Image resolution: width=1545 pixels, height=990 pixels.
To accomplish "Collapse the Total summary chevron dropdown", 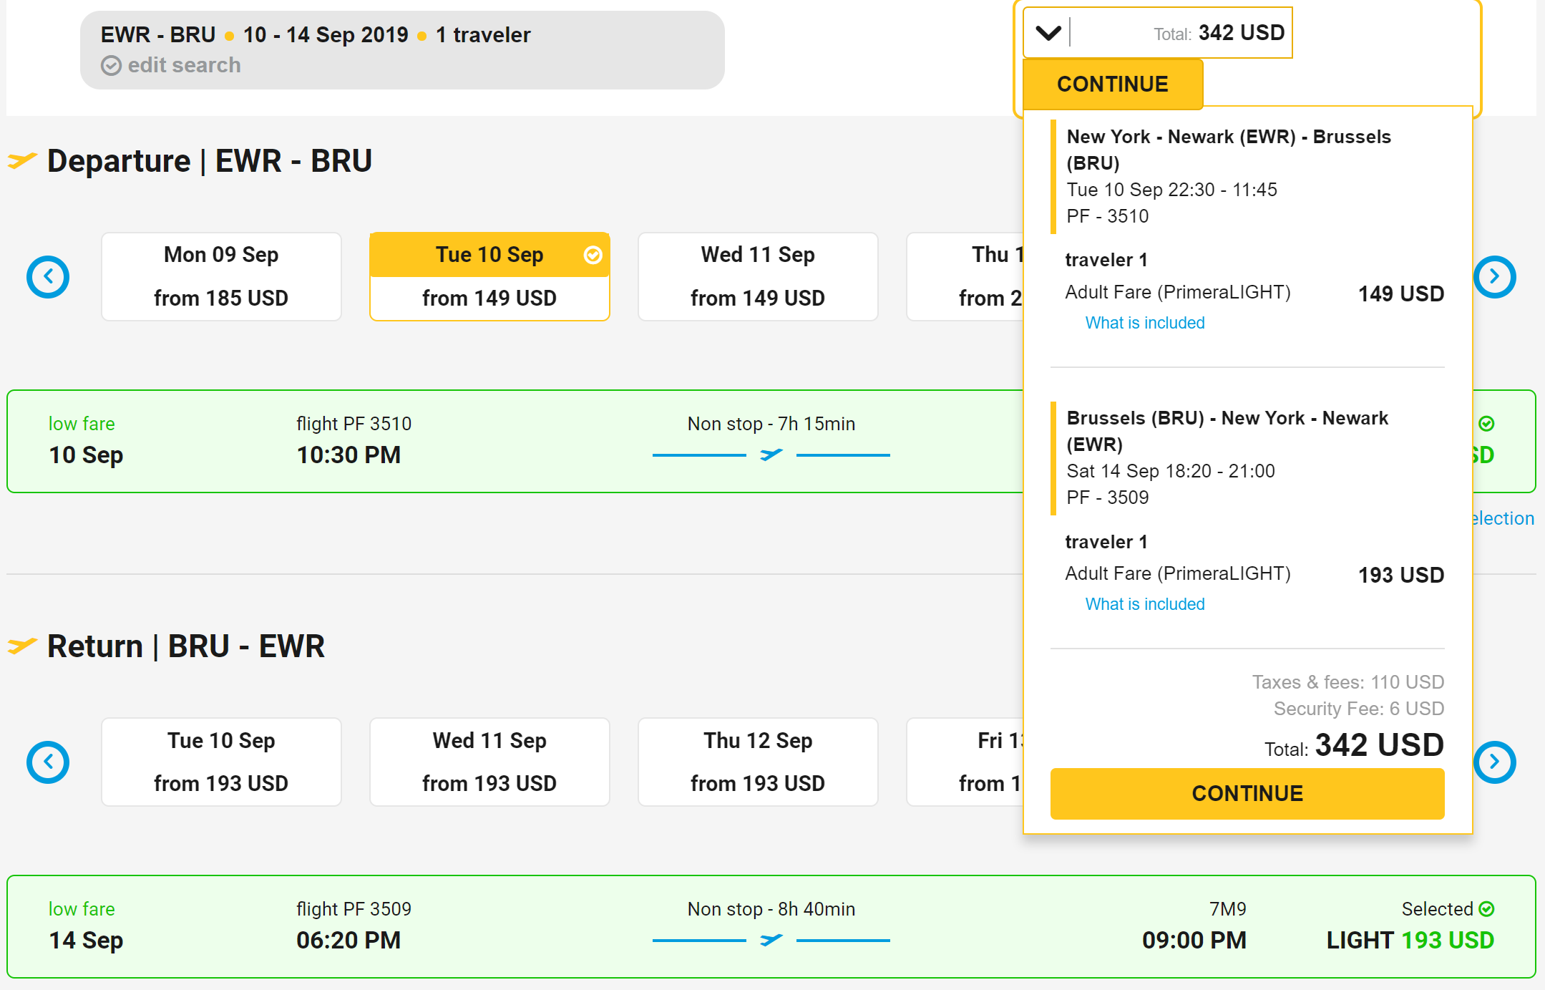I will (1048, 33).
